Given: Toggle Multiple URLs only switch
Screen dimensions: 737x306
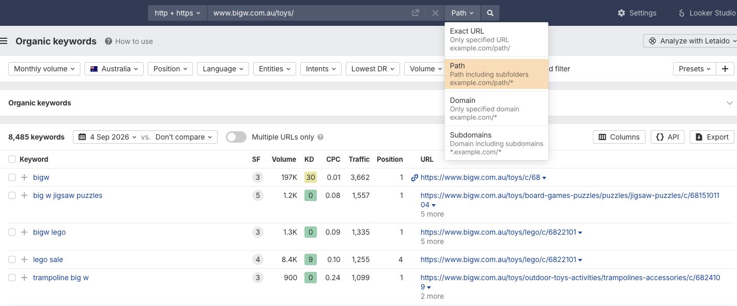Looking at the screenshot, I should [x=236, y=137].
